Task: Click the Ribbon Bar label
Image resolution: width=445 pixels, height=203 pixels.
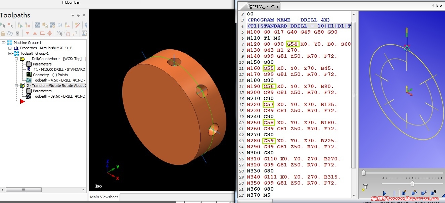Action: (71, 2)
